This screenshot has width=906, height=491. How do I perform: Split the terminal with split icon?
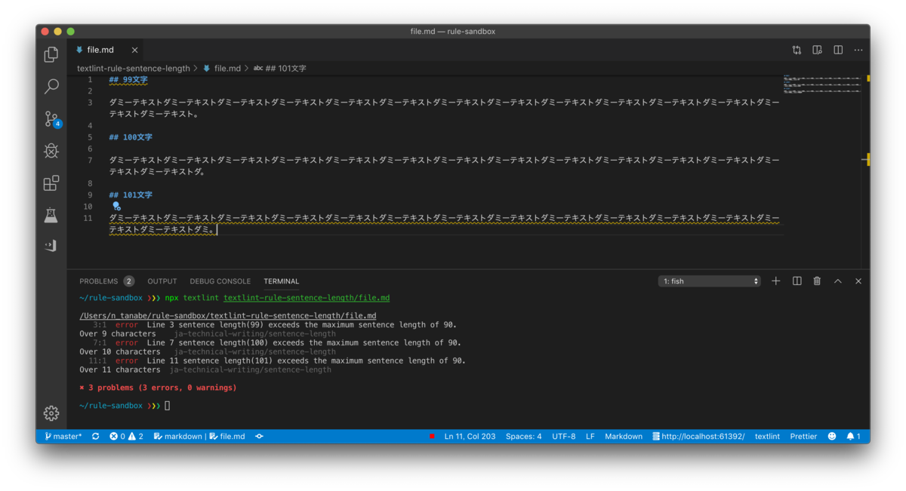(797, 281)
